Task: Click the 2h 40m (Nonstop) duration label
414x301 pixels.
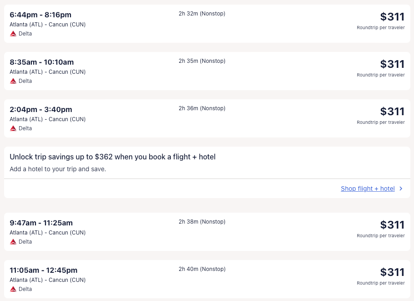Action: click(x=202, y=269)
